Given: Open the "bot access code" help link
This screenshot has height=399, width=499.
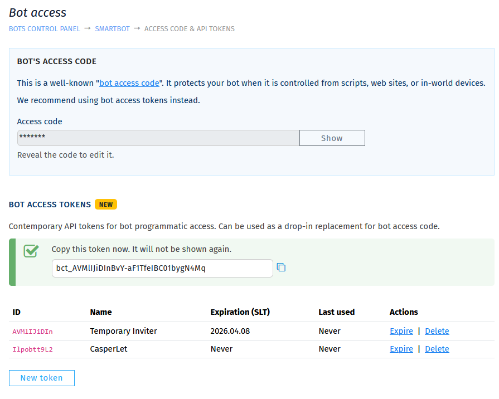Looking at the screenshot, I should pos(129,83).
